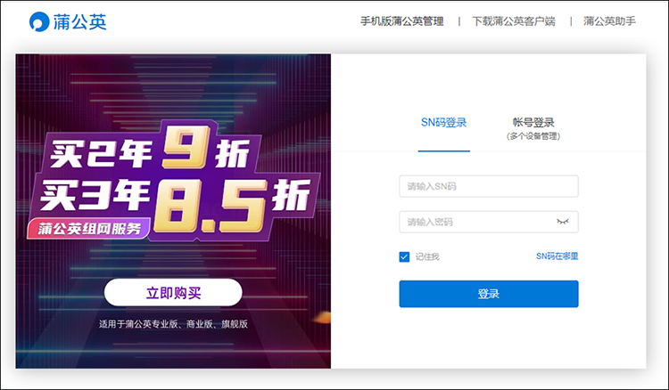Click the 买3年8.5折 promo text
The image size is (669, 390).
click(x=169, y=196)
